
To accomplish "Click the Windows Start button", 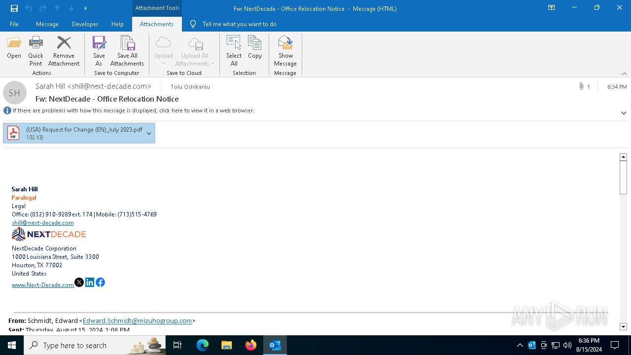I will tap(12, 345).
